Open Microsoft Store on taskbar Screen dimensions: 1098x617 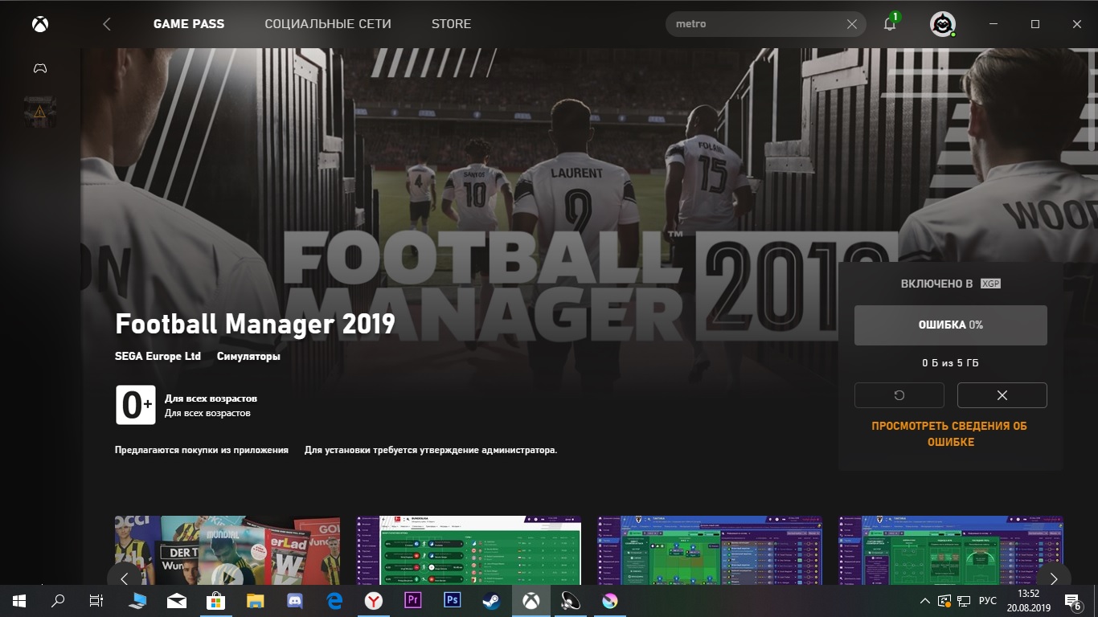[216, 601]
